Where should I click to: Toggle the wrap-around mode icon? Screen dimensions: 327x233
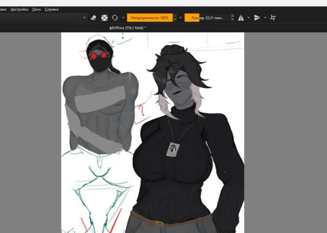(273, 18)
